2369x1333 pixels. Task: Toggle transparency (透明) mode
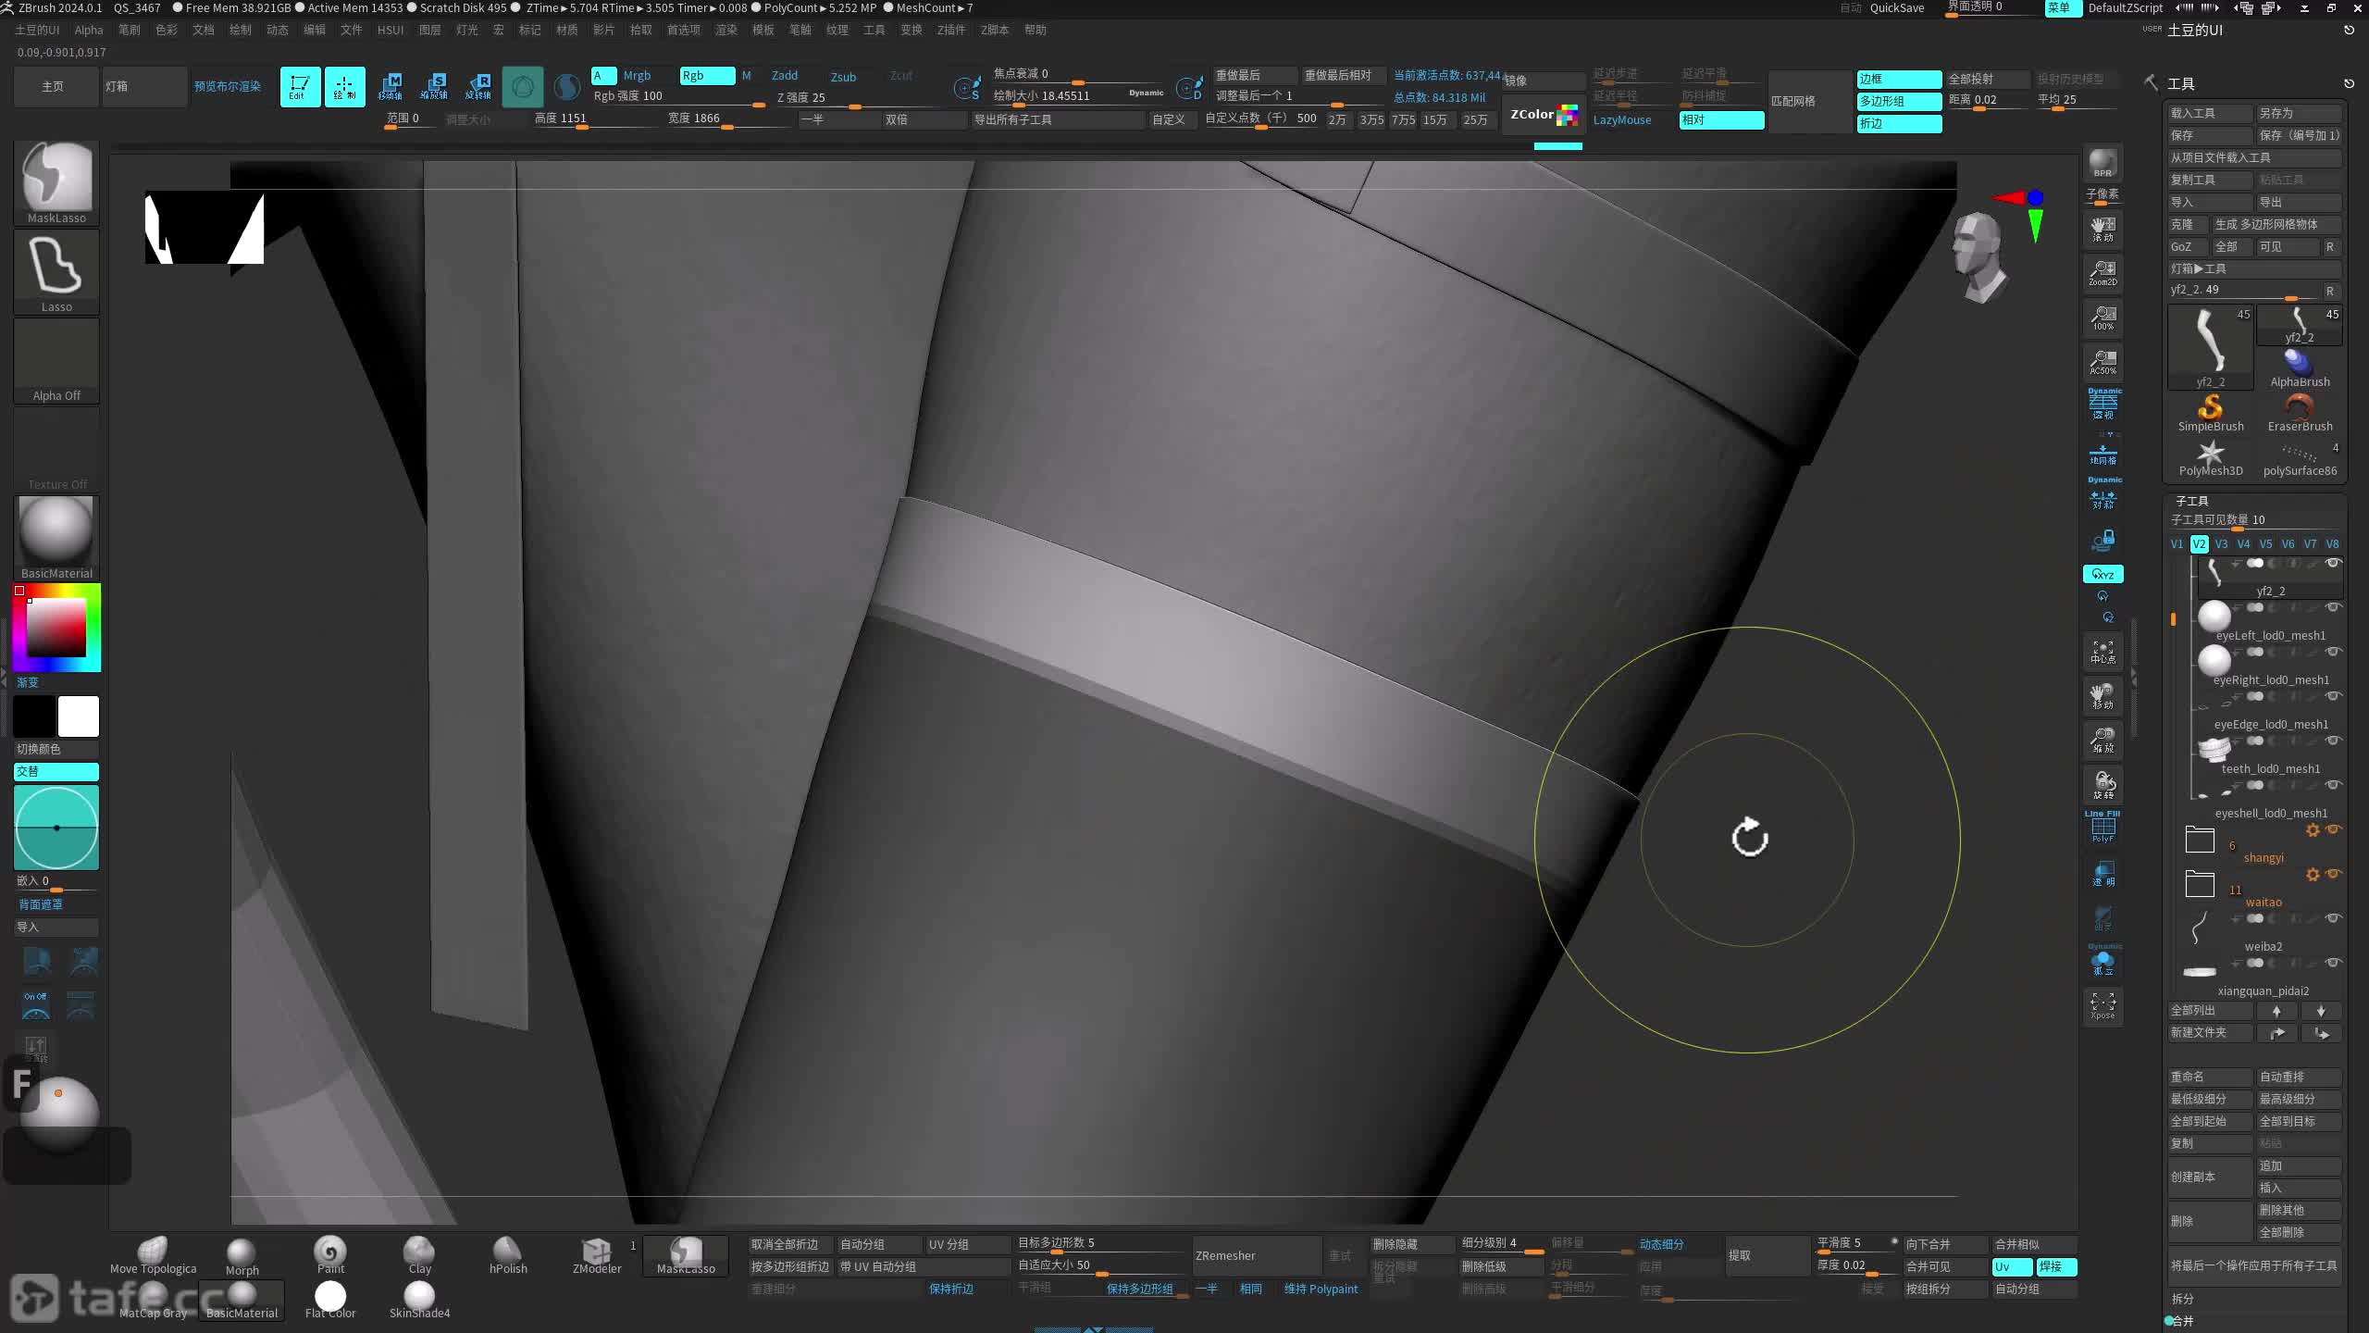(2102, 874)
